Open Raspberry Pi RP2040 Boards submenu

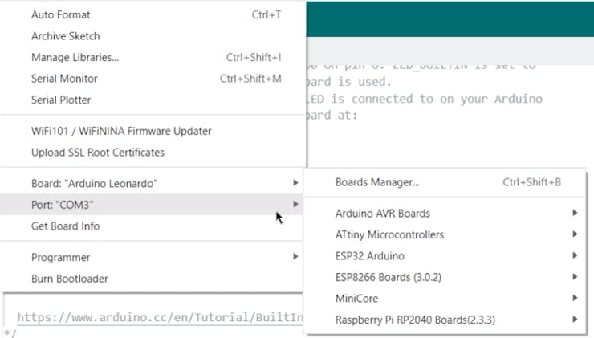point(415,320)
